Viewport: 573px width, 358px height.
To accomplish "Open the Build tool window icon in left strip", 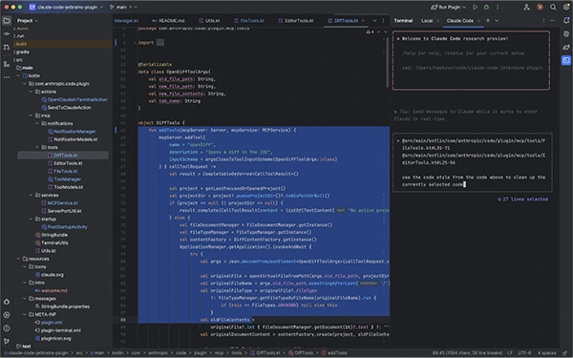I will pos(7,302).
